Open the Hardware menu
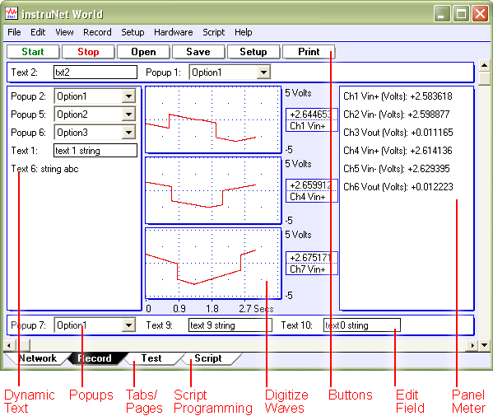 click(x=173, y=32)
